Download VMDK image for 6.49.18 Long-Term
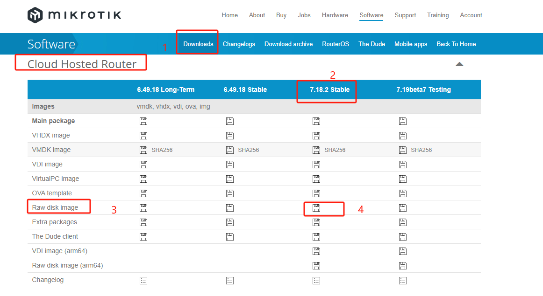This screenshot has height=296, width=543. tap(143, 150)
